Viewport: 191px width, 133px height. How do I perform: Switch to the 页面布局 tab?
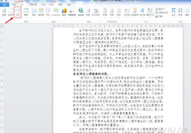coord(33,5)
